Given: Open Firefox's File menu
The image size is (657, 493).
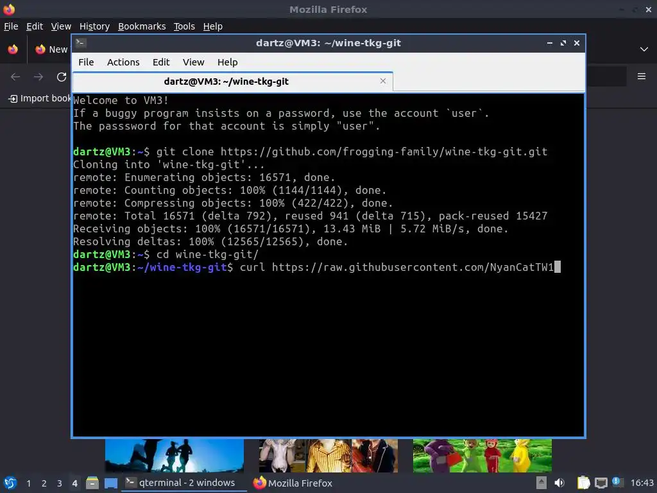Looking at the screenshot, I should click(x=11, y=26).
